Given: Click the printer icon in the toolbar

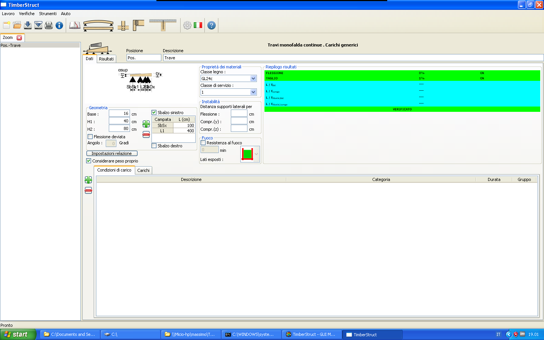Looking at the screenshot, I should coord(49,25).
